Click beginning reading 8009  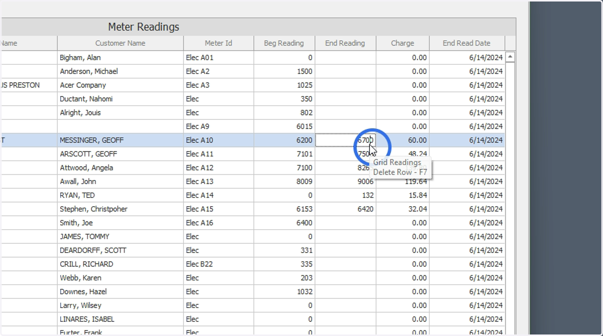tap(305, 182)
